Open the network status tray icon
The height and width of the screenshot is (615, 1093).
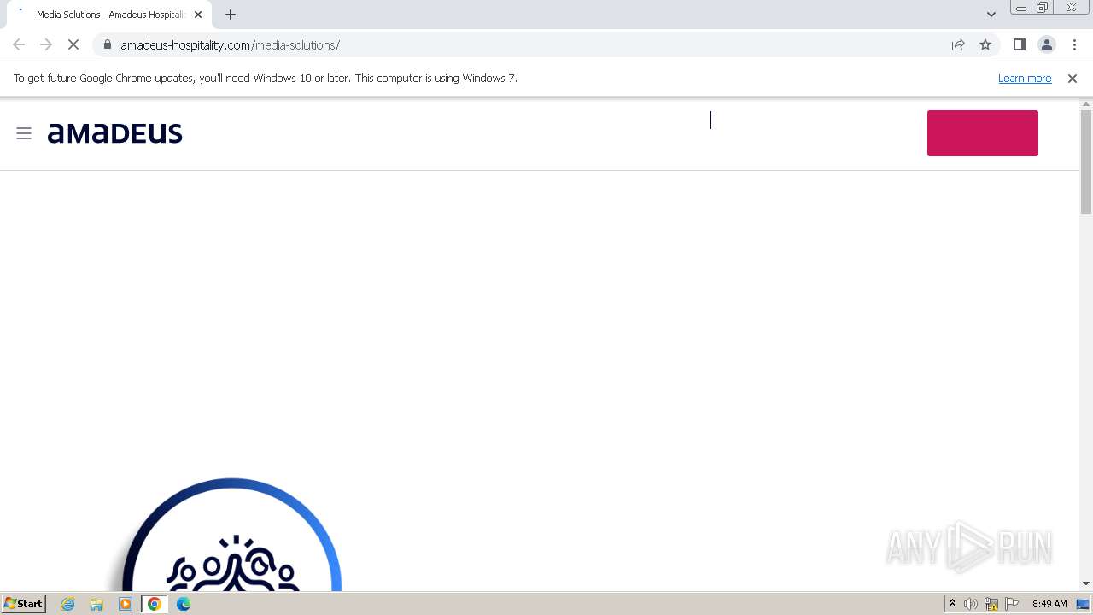(991, 604)
